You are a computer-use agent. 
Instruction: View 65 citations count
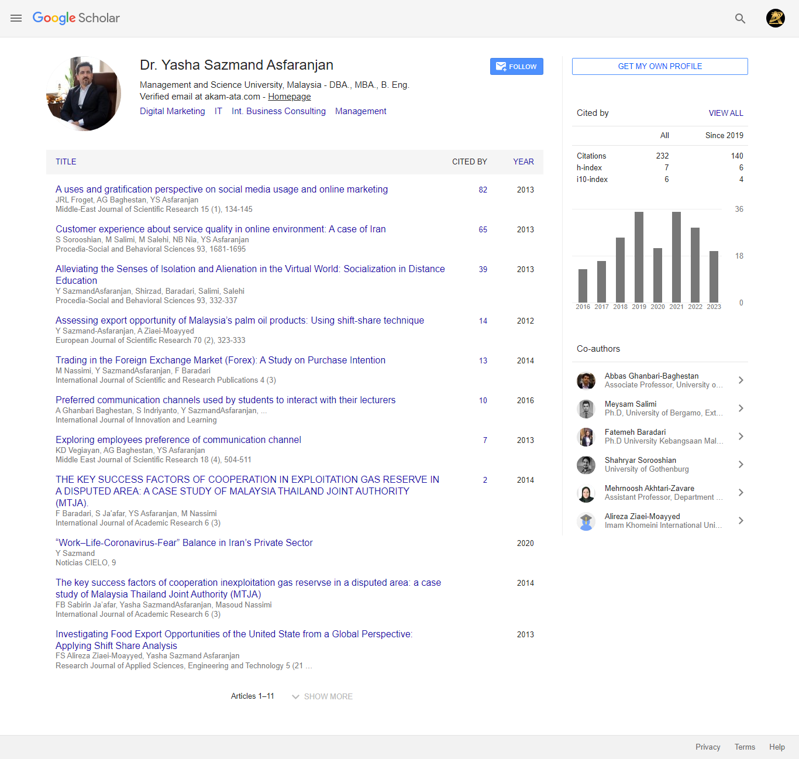click(483, 229)
